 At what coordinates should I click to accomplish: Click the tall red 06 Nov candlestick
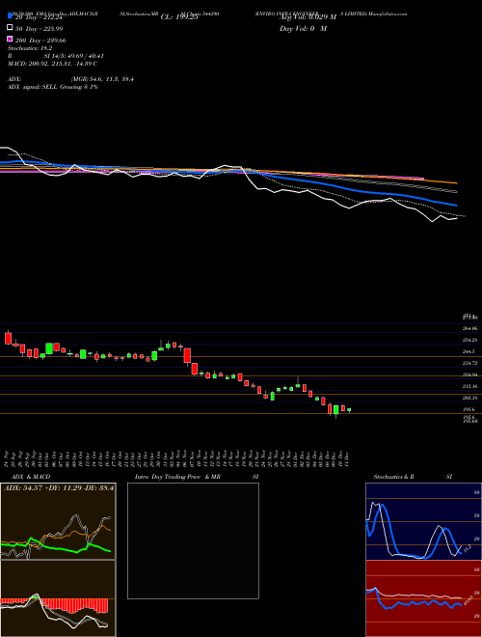[187, 355]
